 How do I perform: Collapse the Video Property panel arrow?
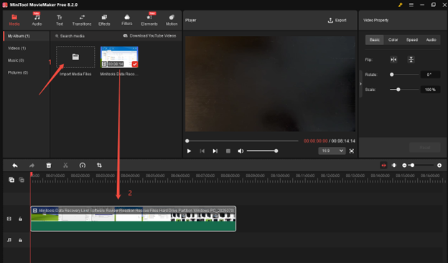coord(360,84)
